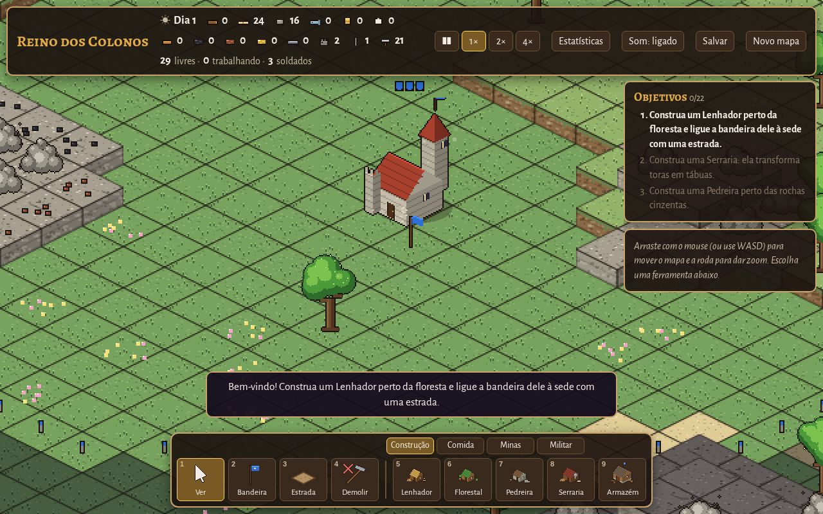
Task: Switch to the Militar tab
Action: tap(561, 445)
